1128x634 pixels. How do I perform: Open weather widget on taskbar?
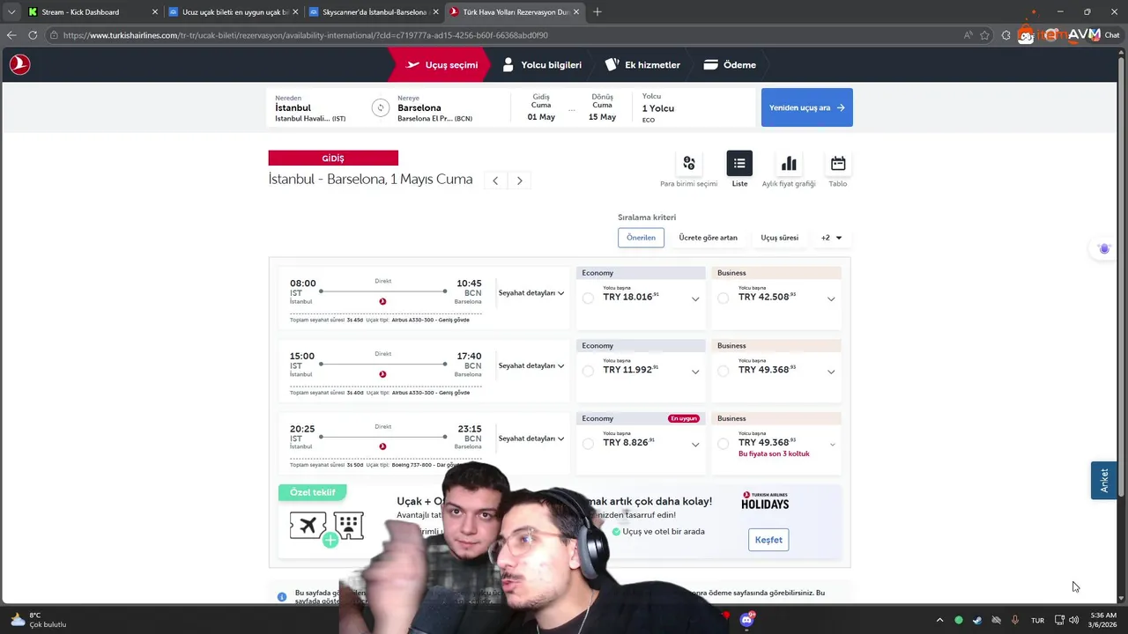click(x=38, y=620)
